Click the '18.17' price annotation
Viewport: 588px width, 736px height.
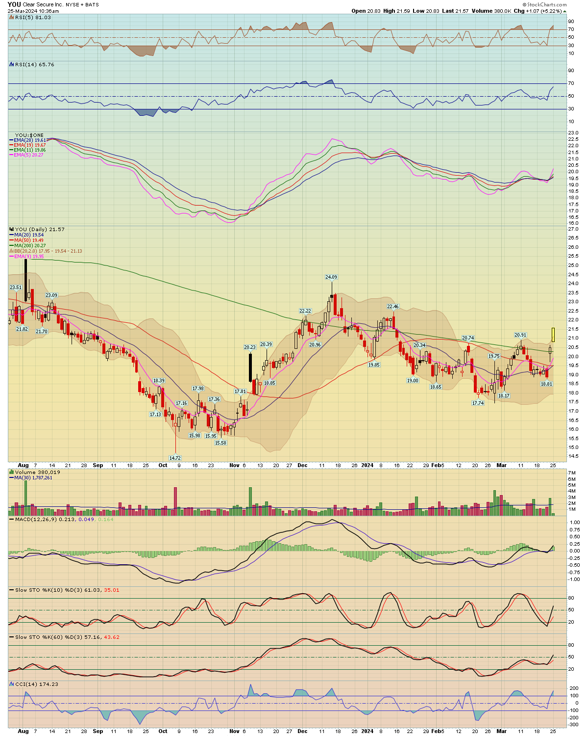pos(504,396)
